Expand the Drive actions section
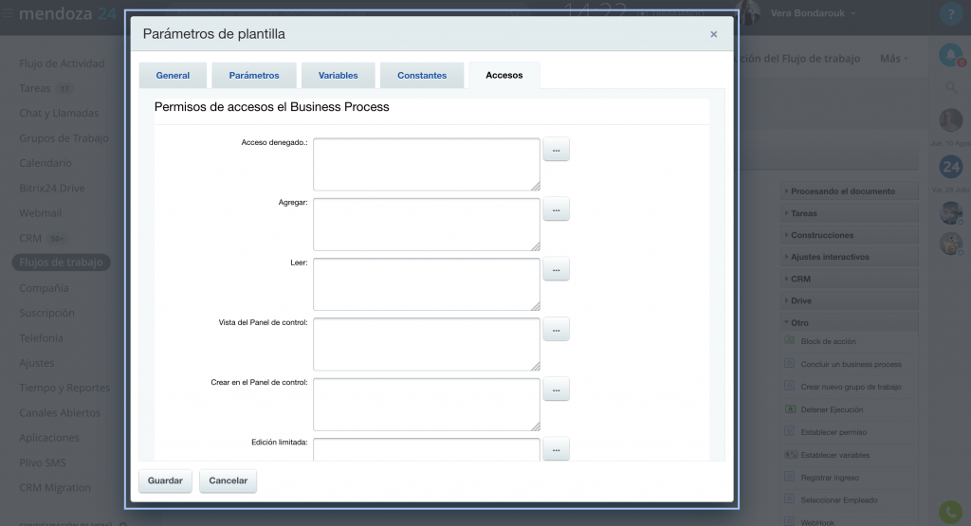The width and height of the screenshot is (971, 526). 849,300
